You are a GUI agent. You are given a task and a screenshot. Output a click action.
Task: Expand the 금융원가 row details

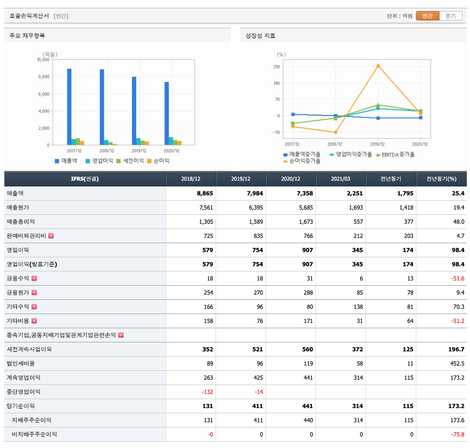coord(34,293)
